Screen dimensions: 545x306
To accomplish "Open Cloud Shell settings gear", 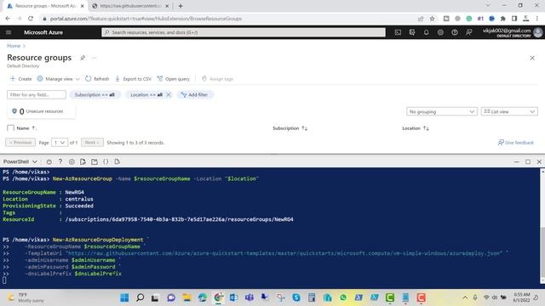I will pyautogui.click(x=72, y=161).
